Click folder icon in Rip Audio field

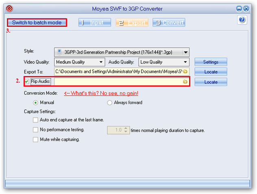coord(185,81)
